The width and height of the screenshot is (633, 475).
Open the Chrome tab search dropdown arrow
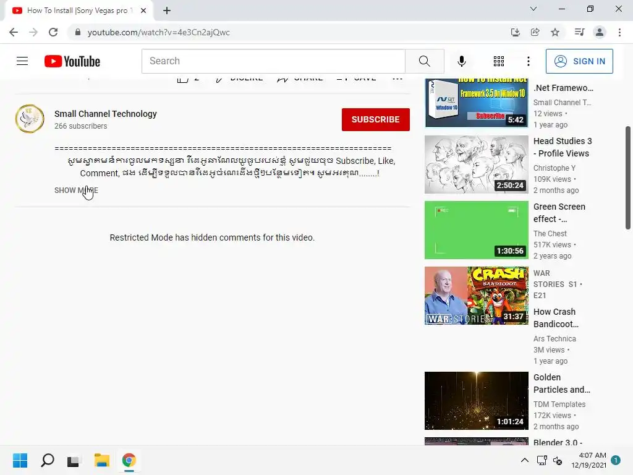coord(533,9)
